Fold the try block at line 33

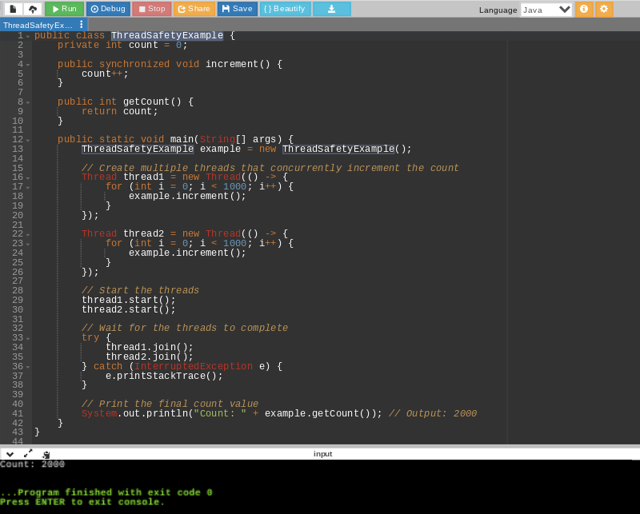[x=28, y=339]
